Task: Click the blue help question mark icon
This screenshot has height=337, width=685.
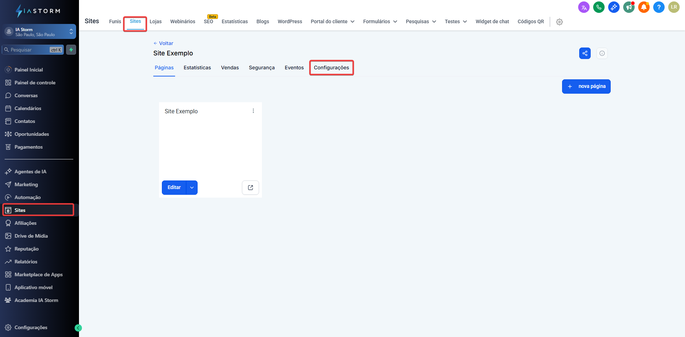Action: point(659,7)
